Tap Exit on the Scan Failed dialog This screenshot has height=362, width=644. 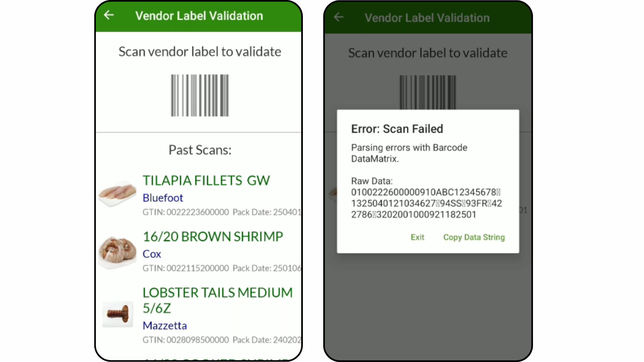point(417,237)
